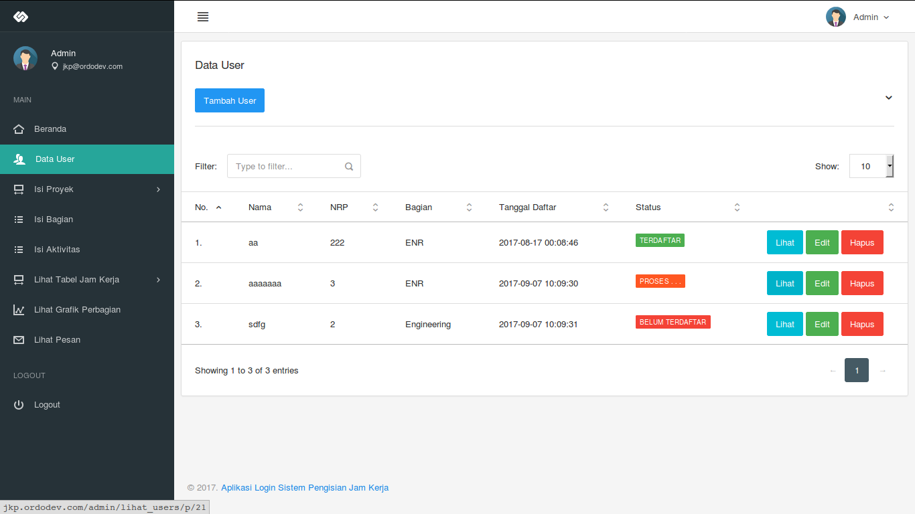This screenshot has width=915, height=514.
Task: Click Edit for user aaaaaaa
Action: pyautogui.click(x=822, y=283)
